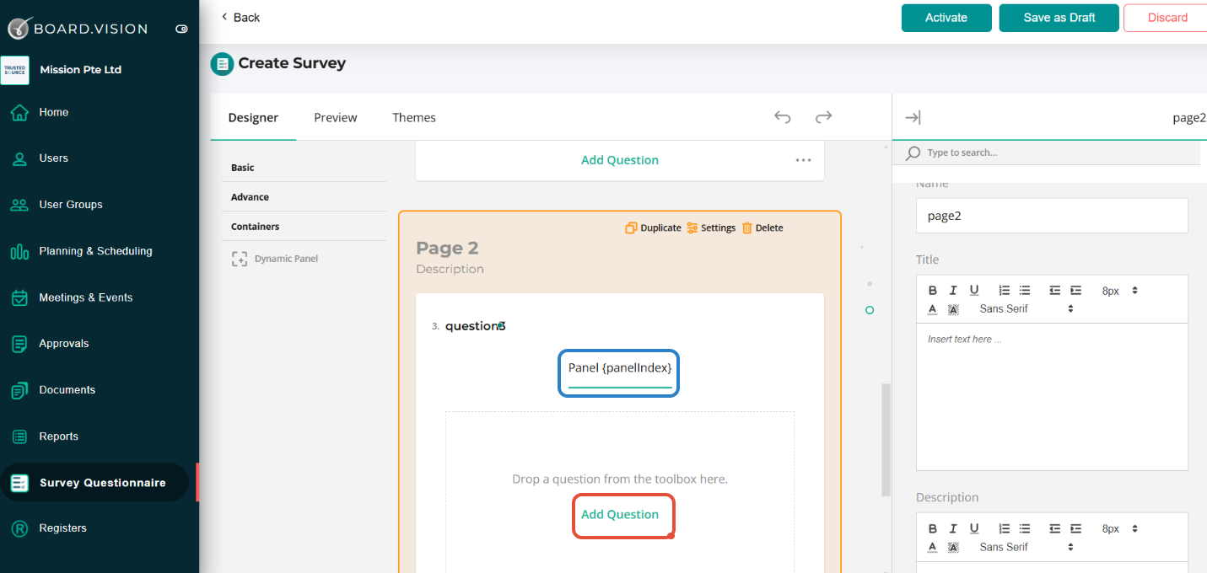Apply bullet list in Description editor
The image size is (1207, 573).
pos(1024,528)
